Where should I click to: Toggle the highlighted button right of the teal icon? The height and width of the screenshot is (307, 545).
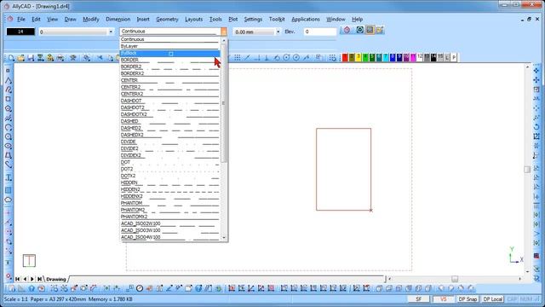click(x=370, y=30)
